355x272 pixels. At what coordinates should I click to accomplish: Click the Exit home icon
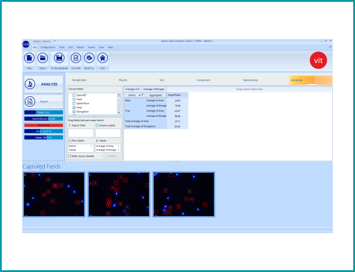tap(103, 58)
